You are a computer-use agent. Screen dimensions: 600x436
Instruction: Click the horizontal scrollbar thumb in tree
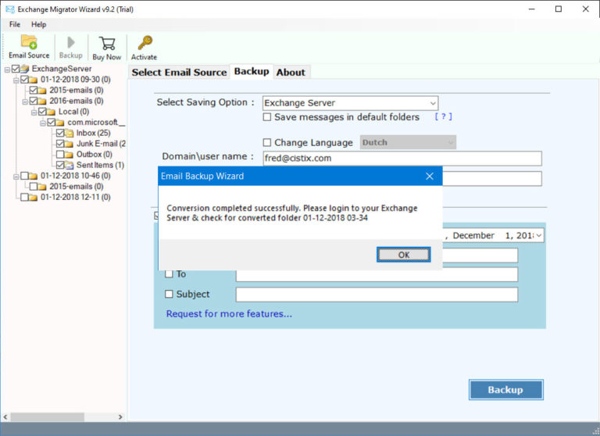47,417
